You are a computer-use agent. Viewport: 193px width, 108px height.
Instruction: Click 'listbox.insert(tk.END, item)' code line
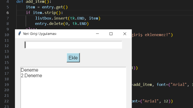click(68, 18)
